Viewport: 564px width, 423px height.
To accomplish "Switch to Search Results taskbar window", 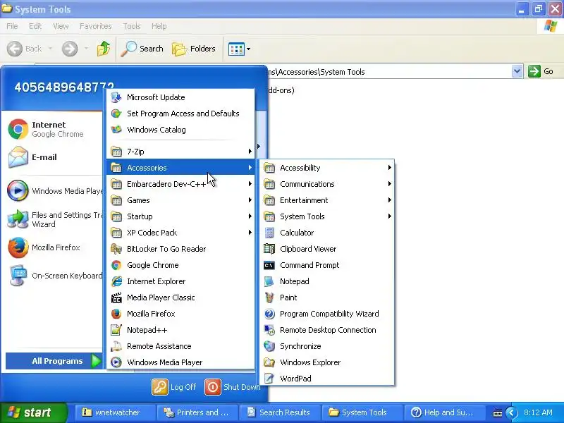I will (279, 412).
